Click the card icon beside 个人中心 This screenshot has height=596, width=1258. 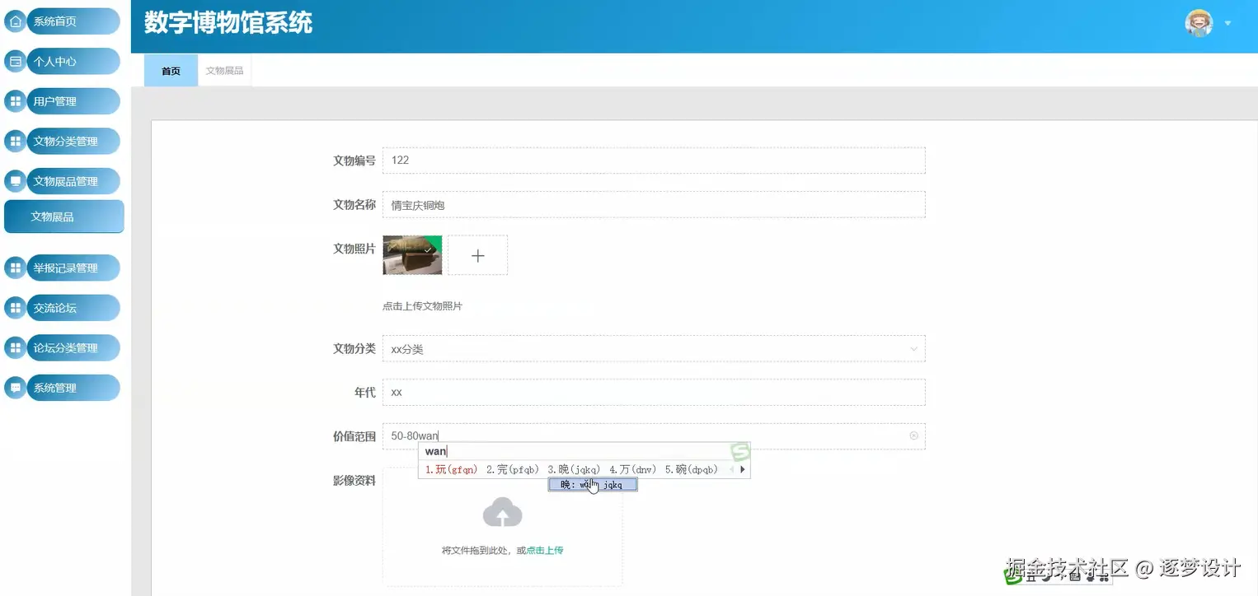(15, 61)
